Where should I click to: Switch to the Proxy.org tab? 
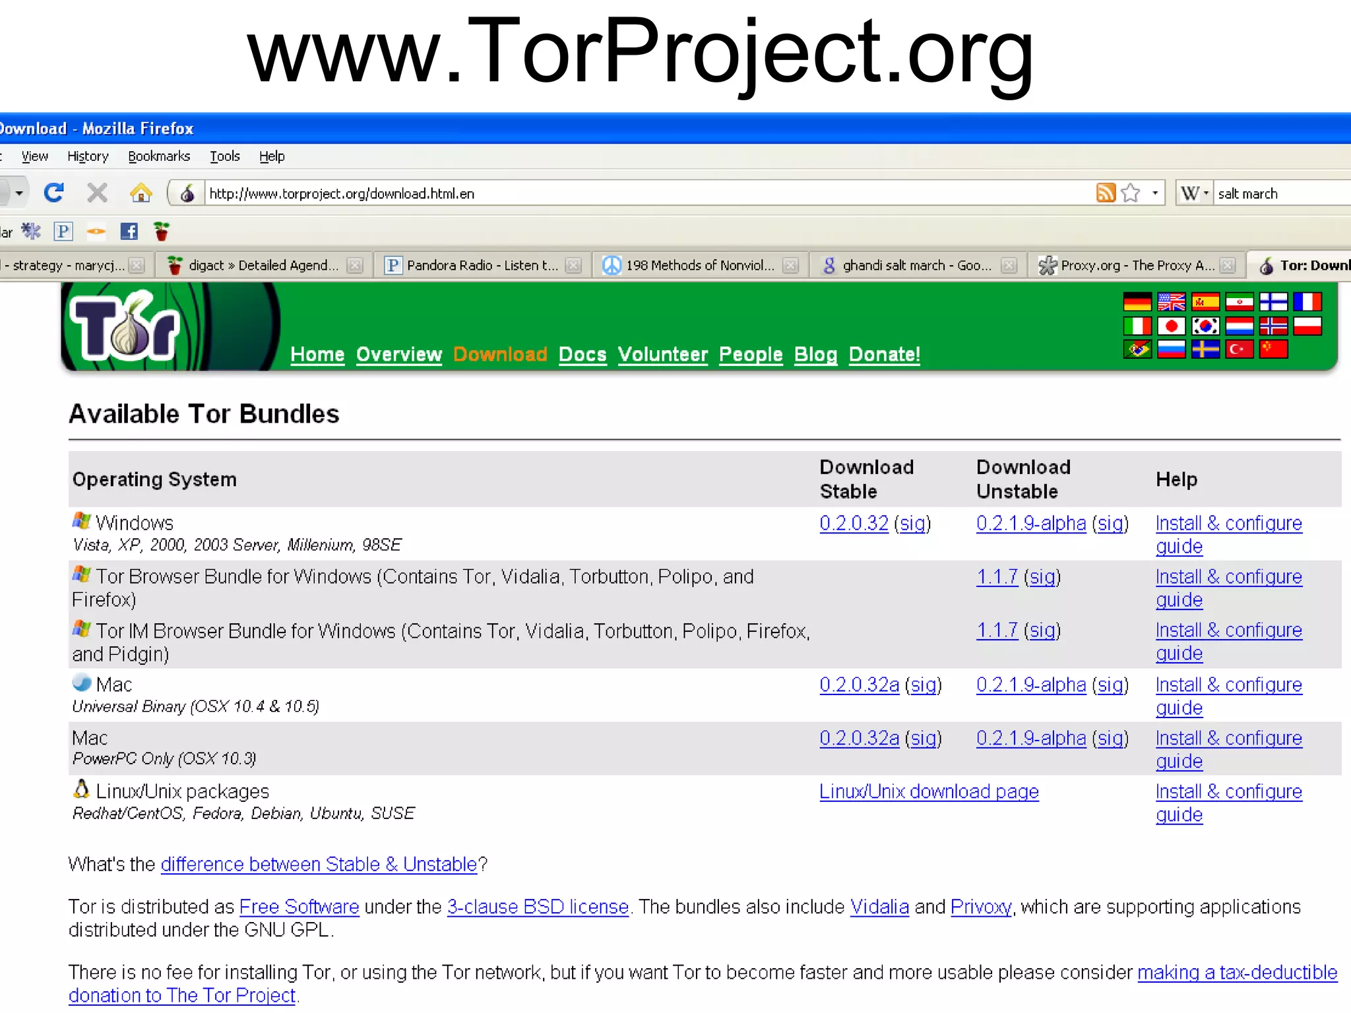[x=1136, y=265]
